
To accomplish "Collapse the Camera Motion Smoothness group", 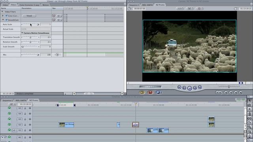I will 22,33.
